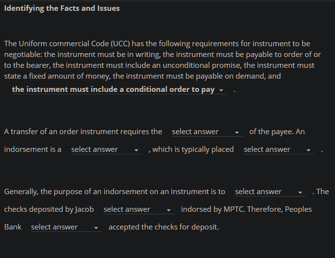Click the "Uniform commercial Code (UCC)" paragraph text
This screenshot has height=258, width=335.
click(x=162, y=60)
